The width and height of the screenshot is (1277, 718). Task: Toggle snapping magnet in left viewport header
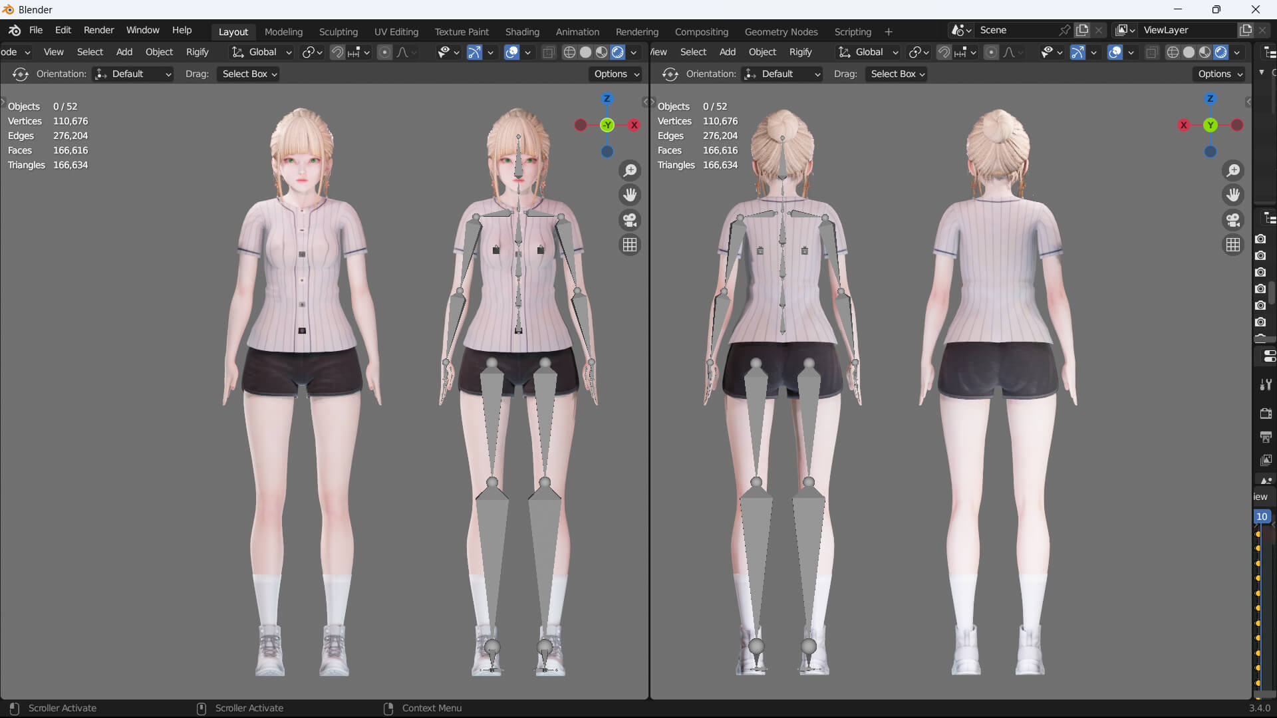[x=337, y=53]
